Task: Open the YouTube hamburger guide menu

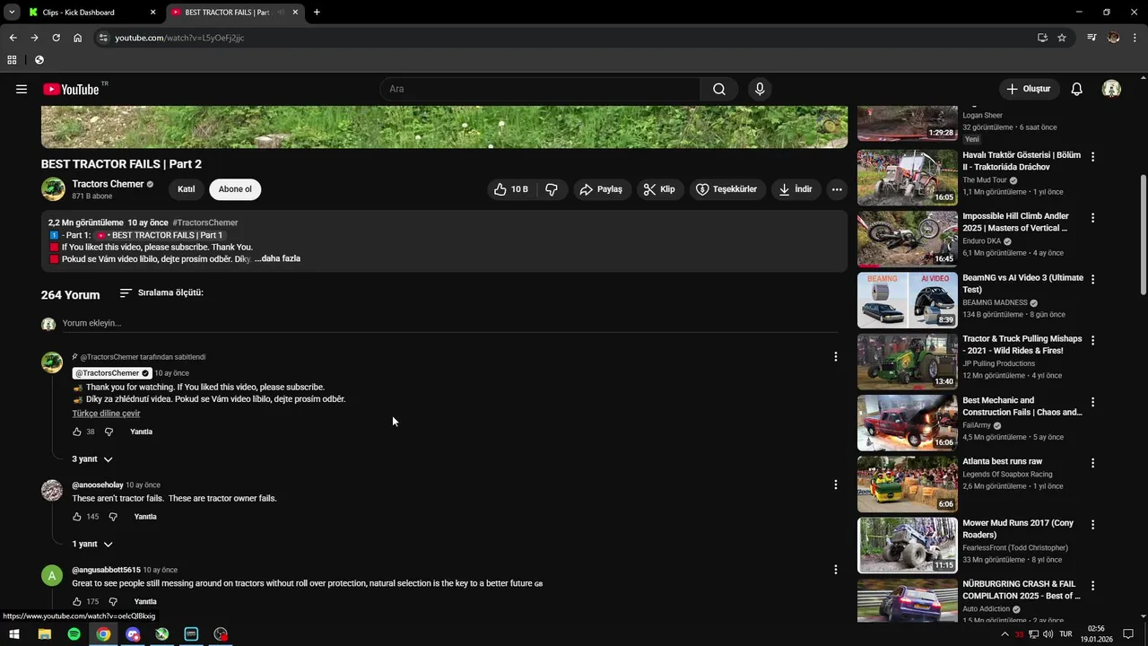Action: coord(22,89)
